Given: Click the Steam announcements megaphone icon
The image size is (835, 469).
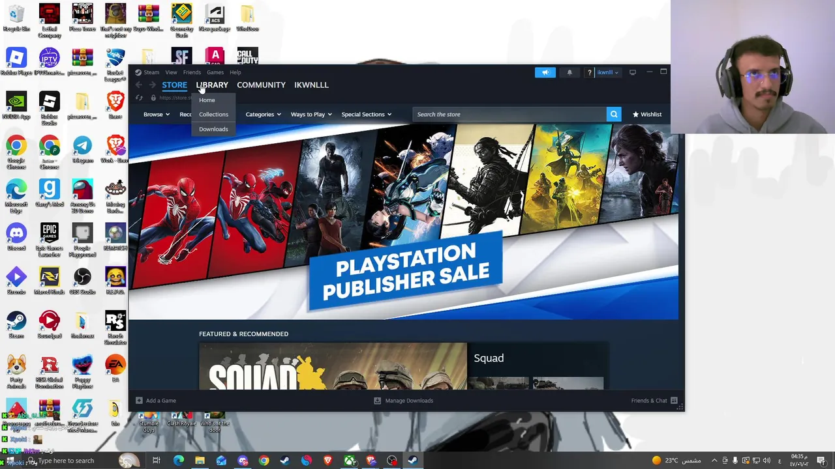Looking at the screenshot, I should point(545,72).
